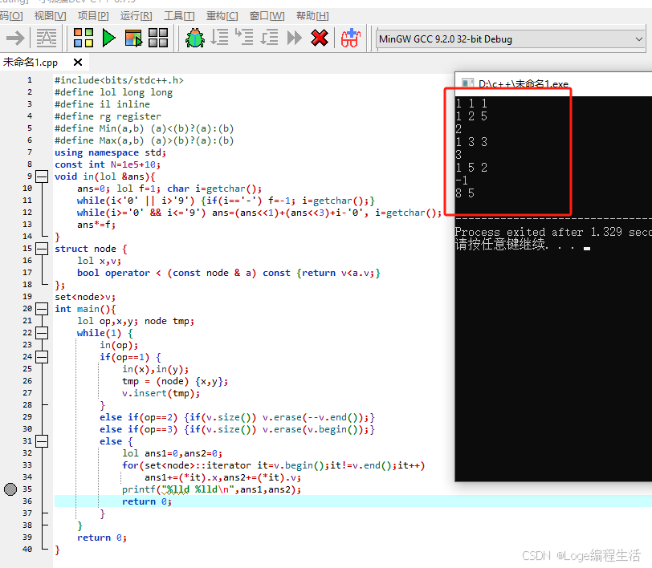Screen dimensions: 652x568
Task: Click the 'lol ans1=0,ans2=0;' line
Action: point(172,453)
